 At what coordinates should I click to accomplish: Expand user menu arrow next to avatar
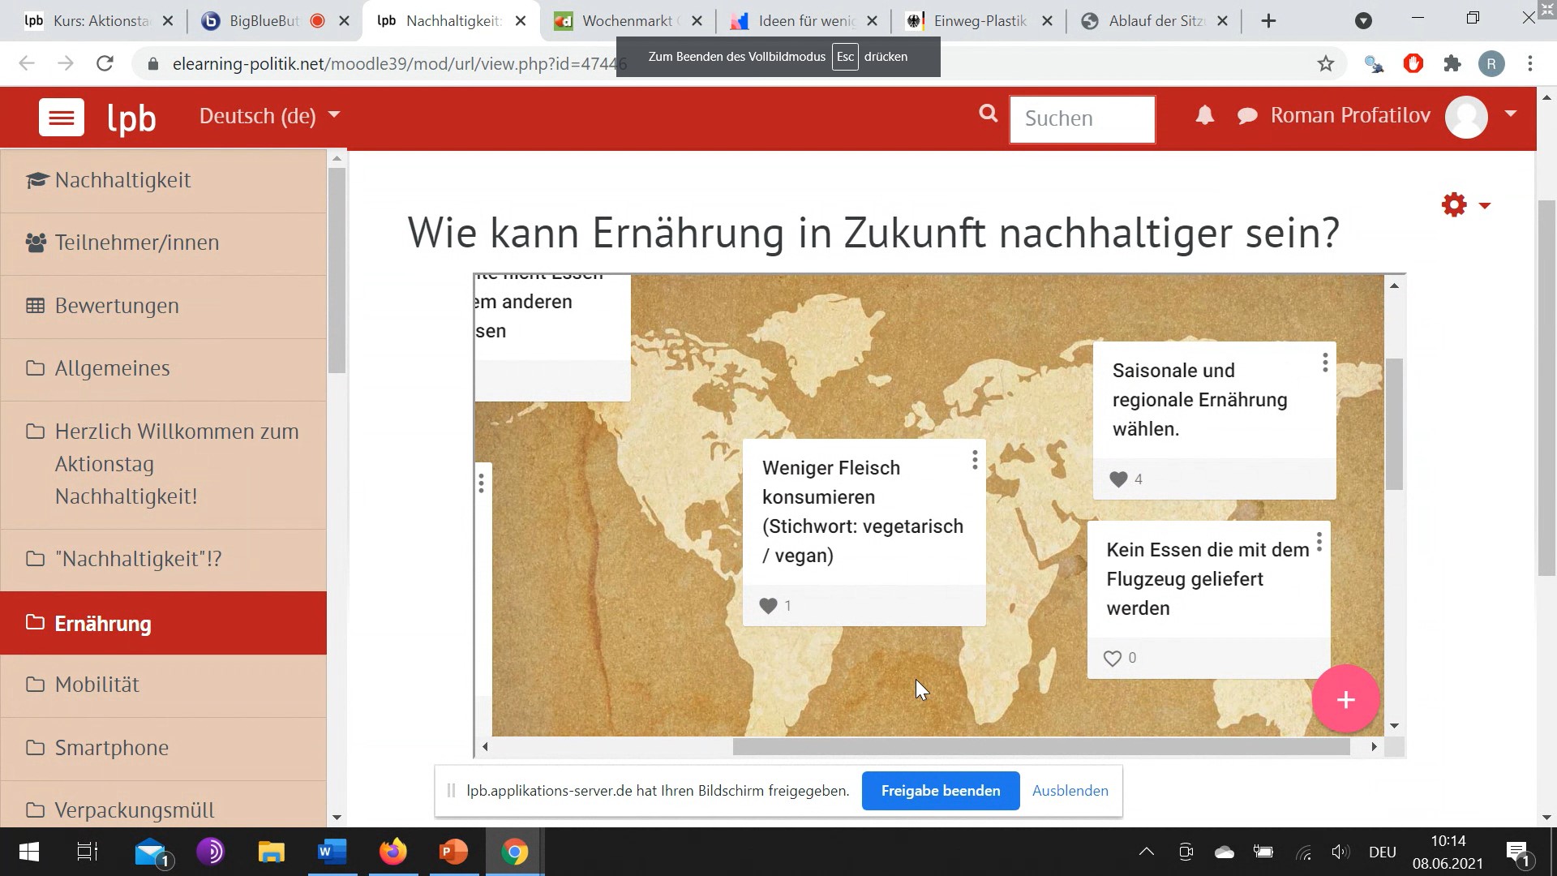pos(1511,114)
